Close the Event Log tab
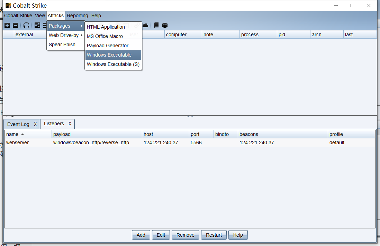380x246 pixels. 35,124
